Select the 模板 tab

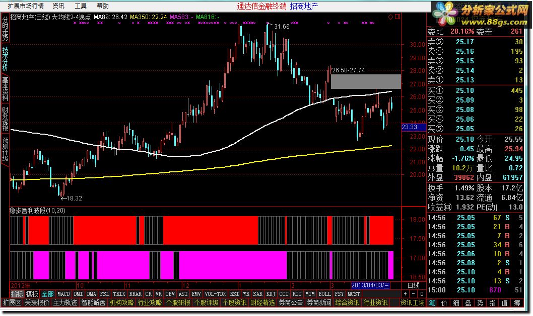(x=32, y=294)
